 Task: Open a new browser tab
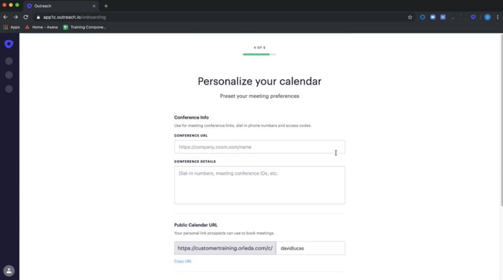tap(106, 6)
